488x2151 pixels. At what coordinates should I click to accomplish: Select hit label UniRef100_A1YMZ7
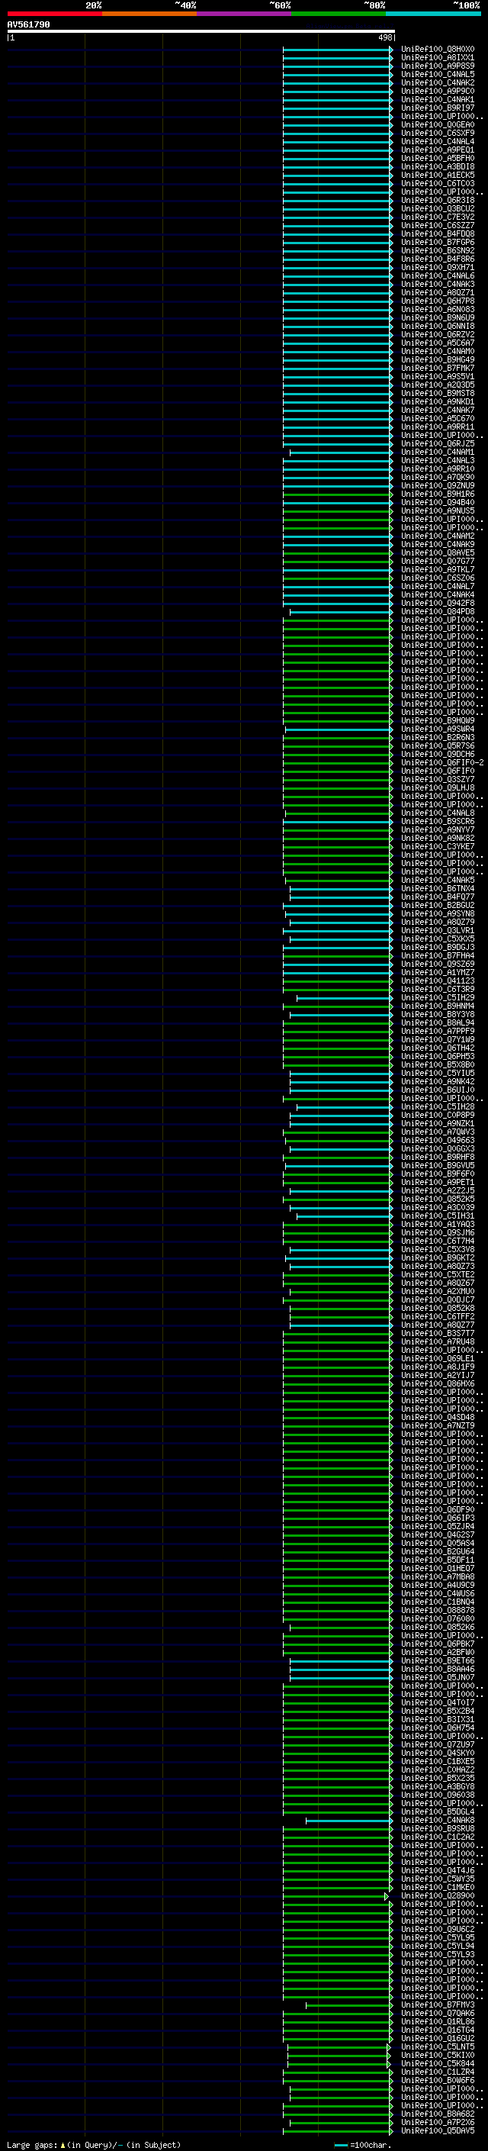437,972
